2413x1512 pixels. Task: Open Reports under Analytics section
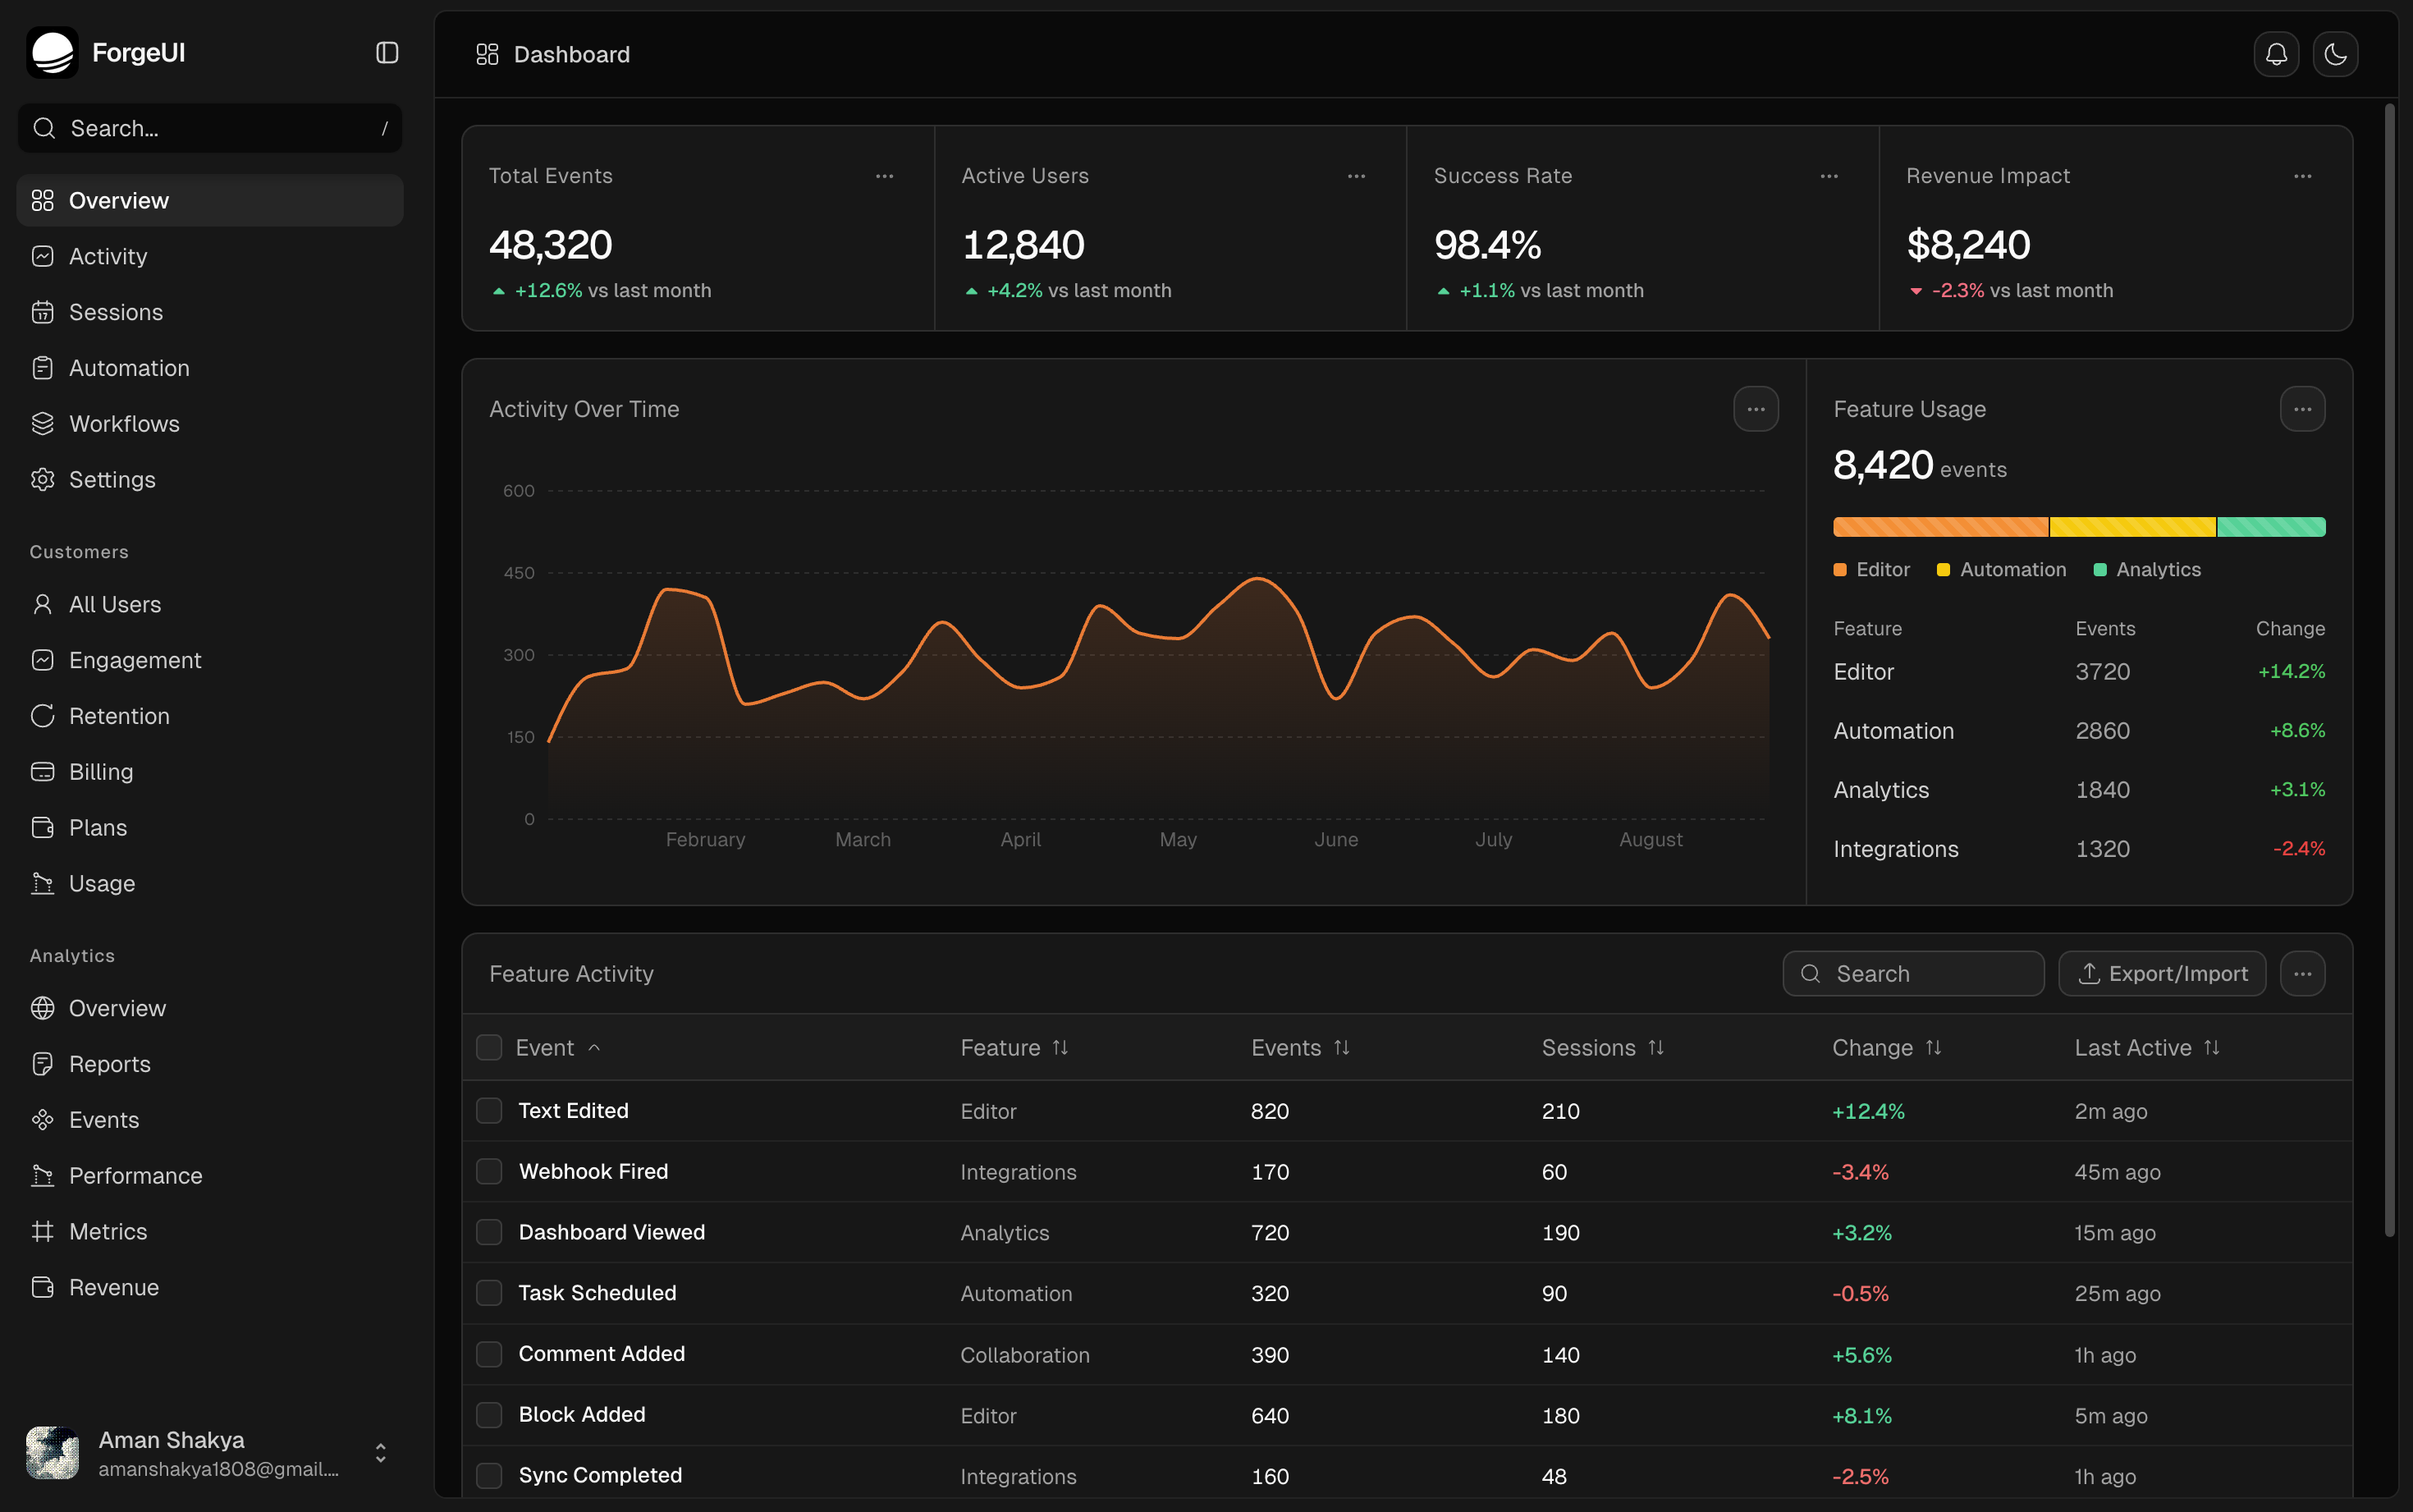click(109, 1064)
